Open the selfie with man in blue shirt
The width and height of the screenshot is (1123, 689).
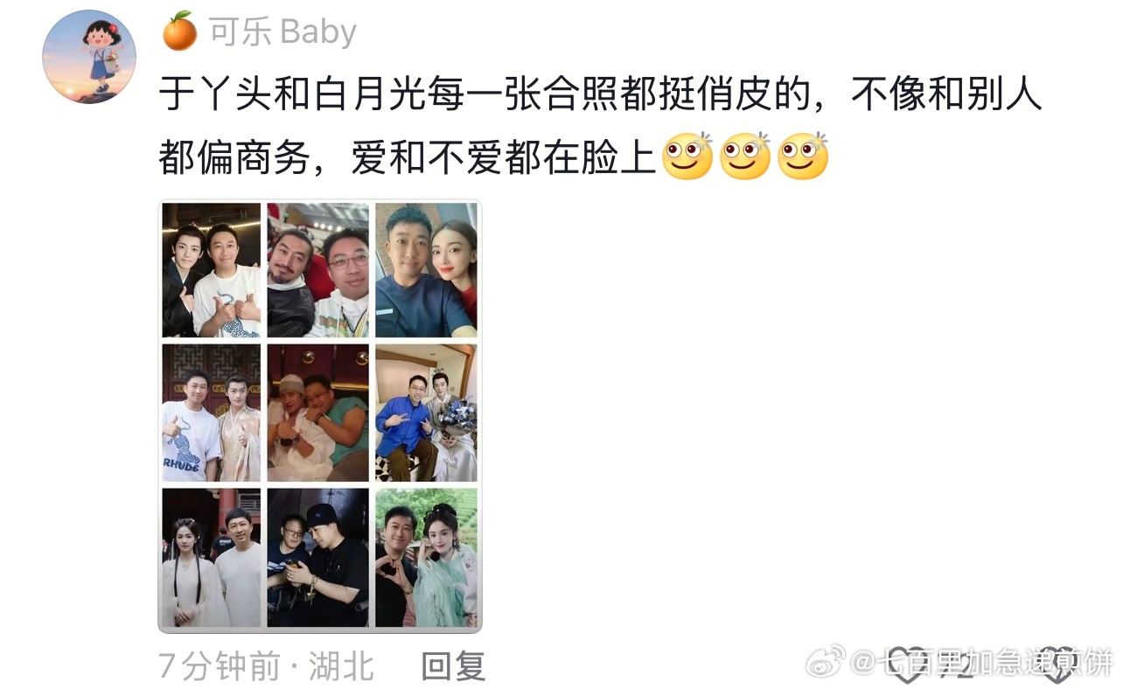tap(426, 270)
